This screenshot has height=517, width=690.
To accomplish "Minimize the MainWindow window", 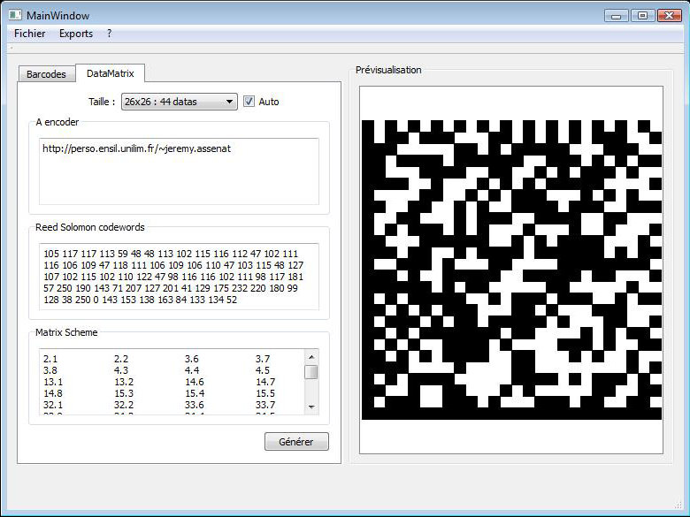I will 617,16.
